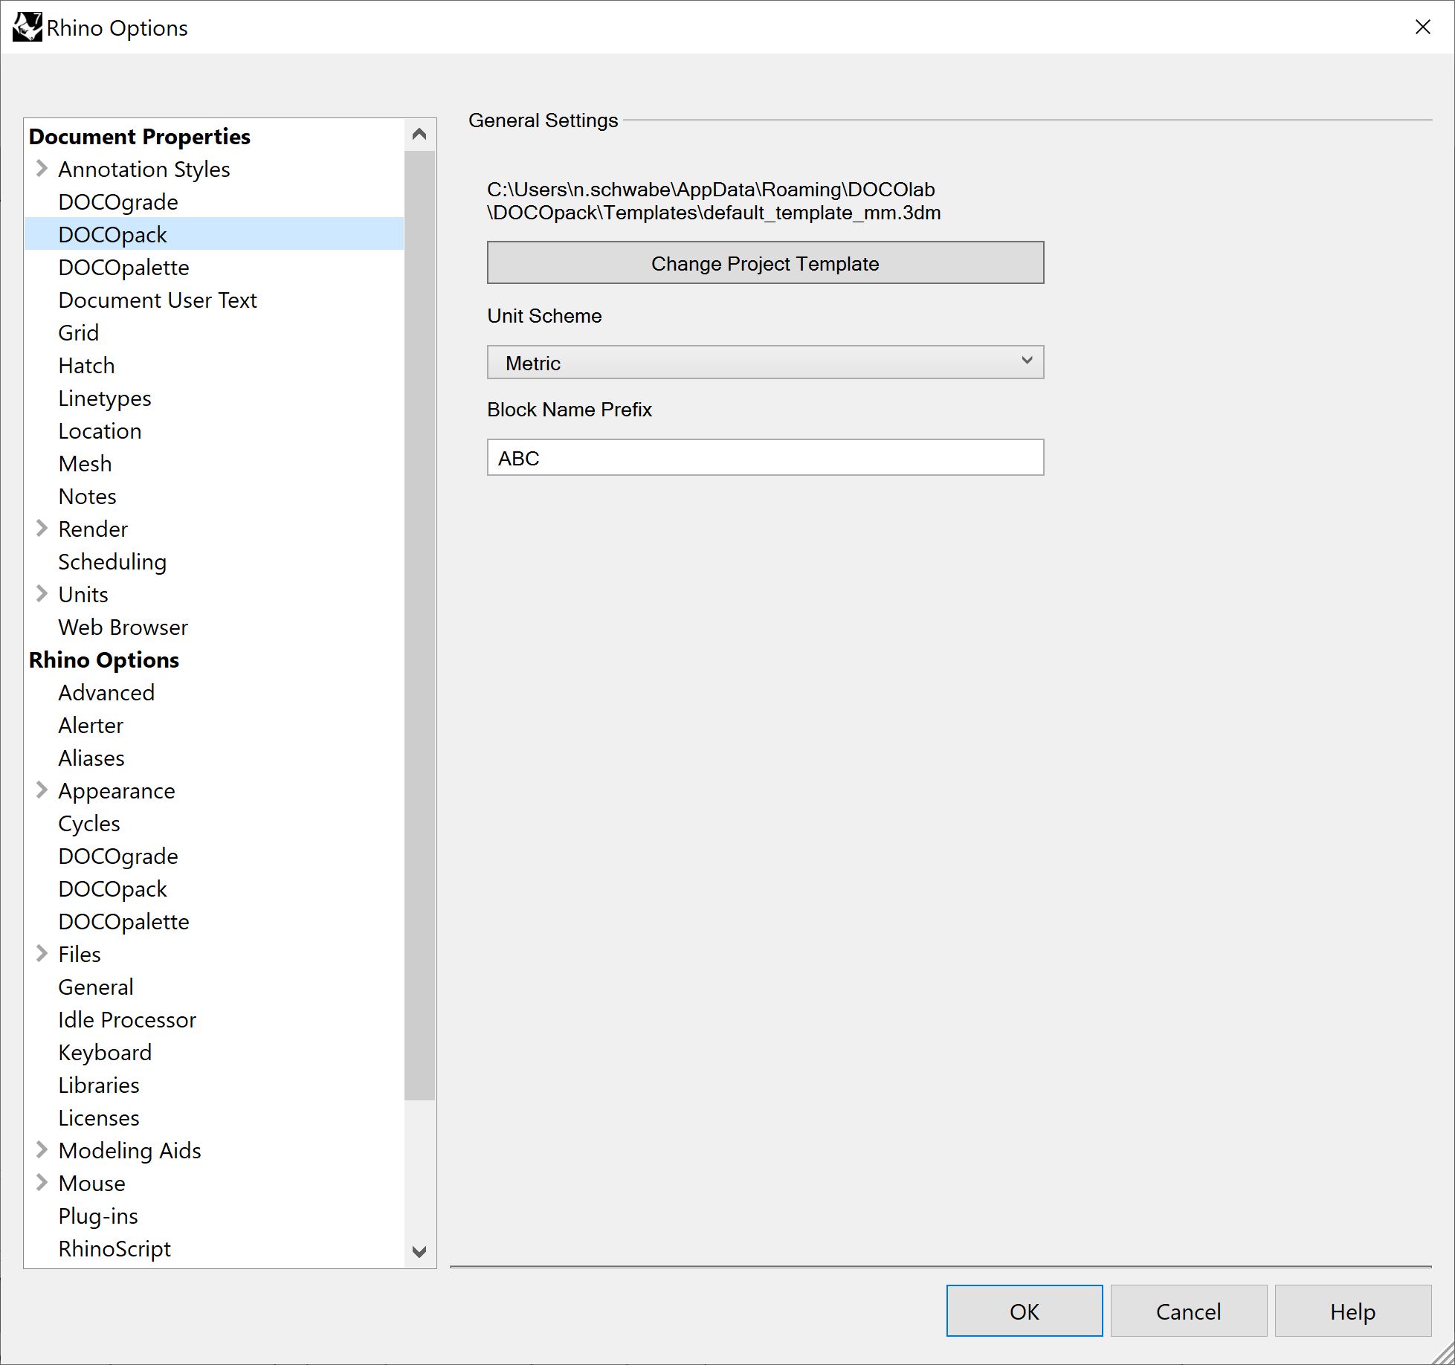Select Files in the tree
1455x1365 pixels.
pos(80,955)
